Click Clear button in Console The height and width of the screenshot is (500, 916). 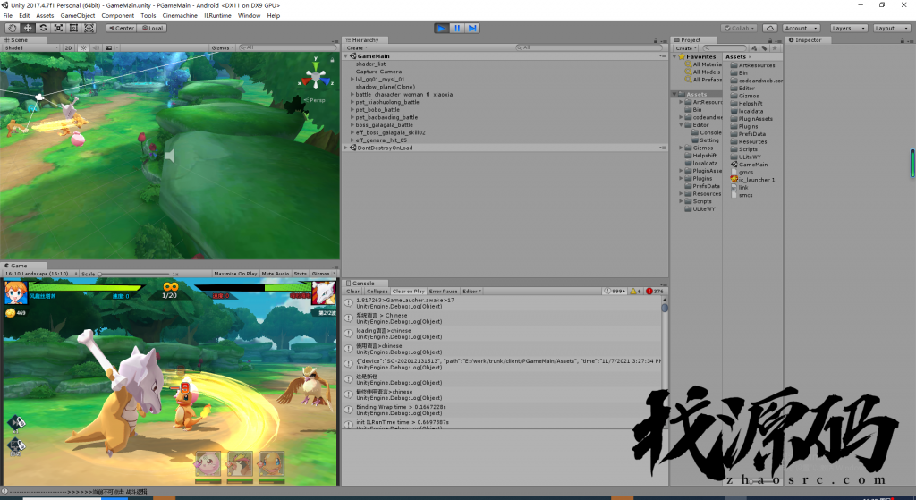pyautogui.click(x=352, y=291)
